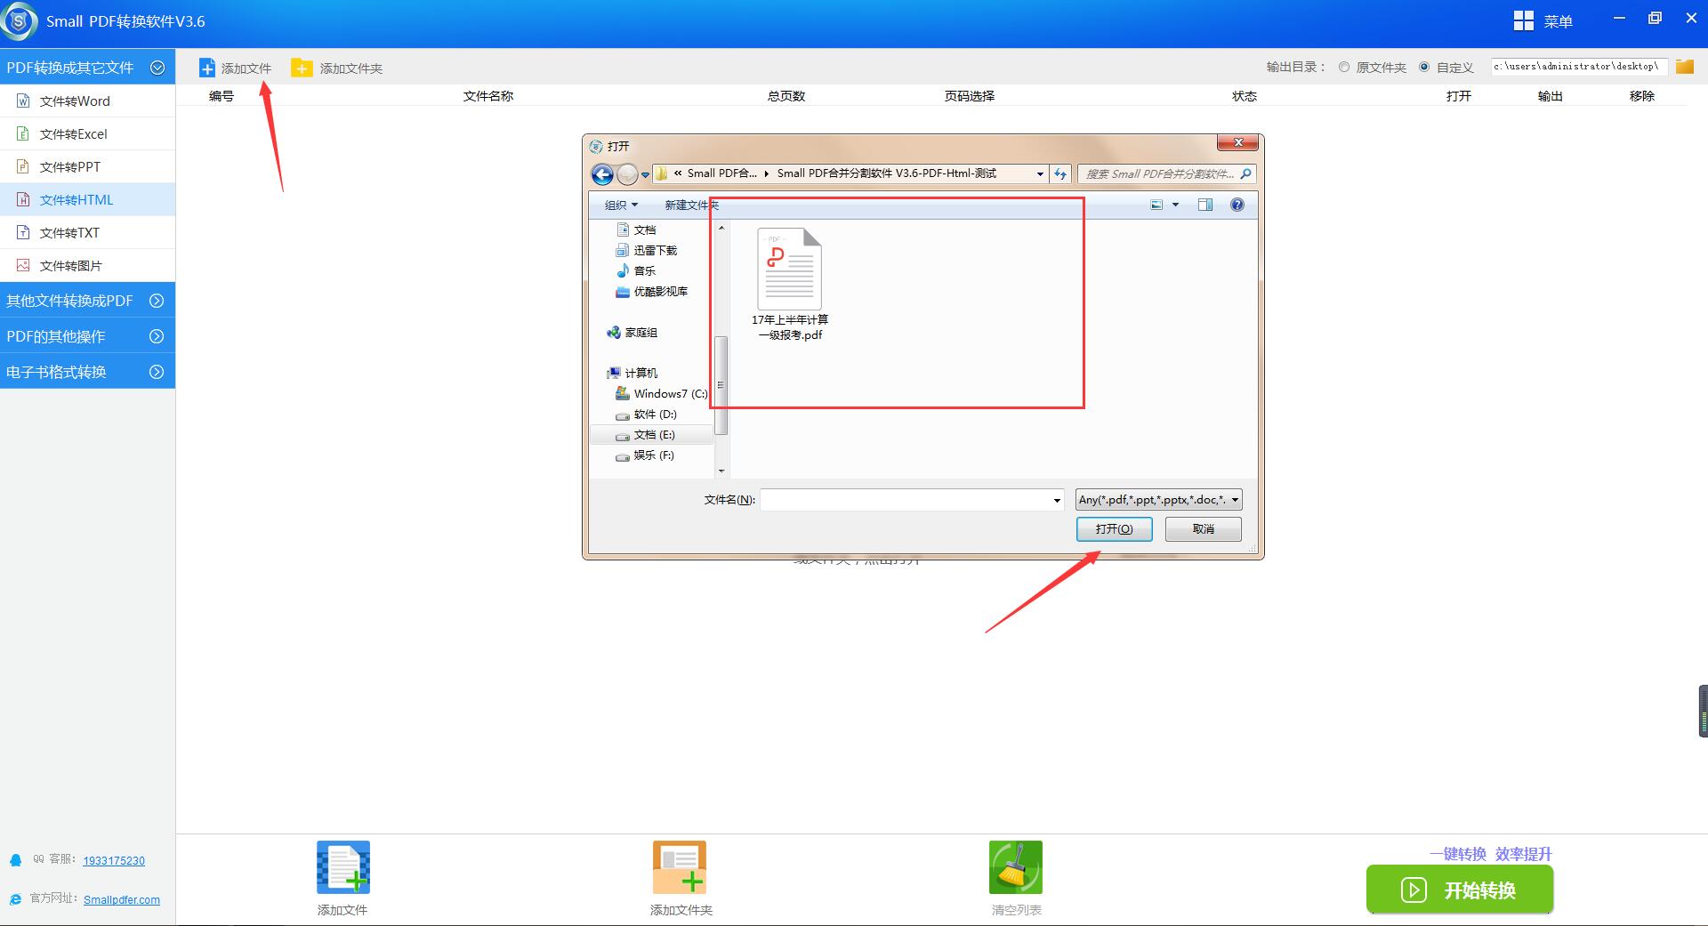Change view icon in dialog toolbar

point(1156,205)
